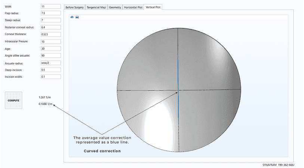This screenshot has width=304, height=168.
Task: Focus the Flap radius input field
Action: pyautogui.click(x=51, y=13)
